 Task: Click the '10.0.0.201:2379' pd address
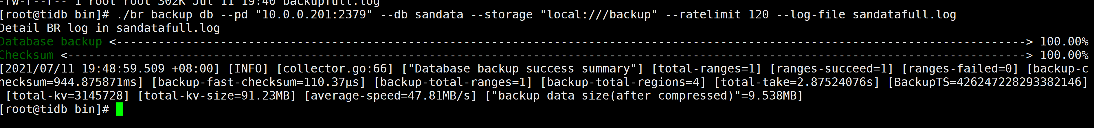point(314,14)
